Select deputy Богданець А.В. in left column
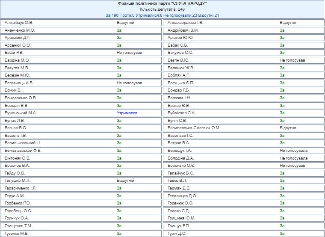Image resolution: width=325 pixels, height=237 pixels. pos(19,83)
